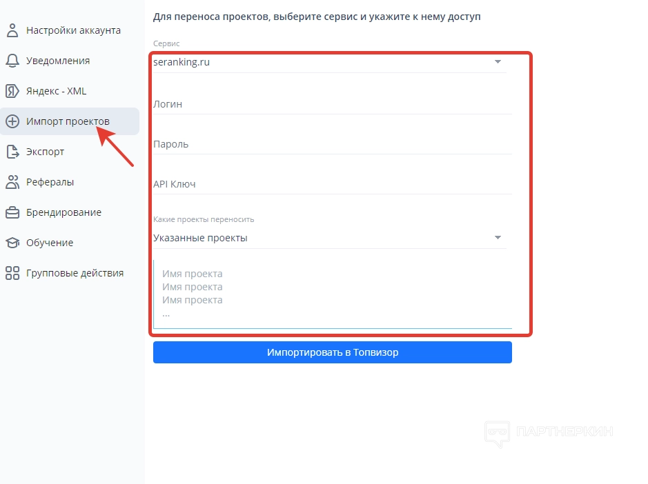Click the training graduation cap icon
Screen dimensions: 648x484
pos(12,243)
